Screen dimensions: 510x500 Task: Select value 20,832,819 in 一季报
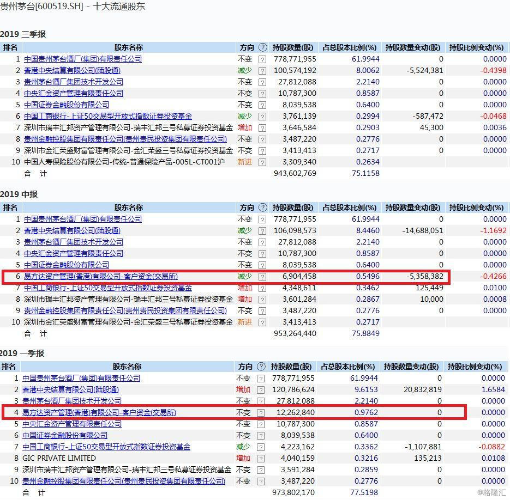click(423, 389)
